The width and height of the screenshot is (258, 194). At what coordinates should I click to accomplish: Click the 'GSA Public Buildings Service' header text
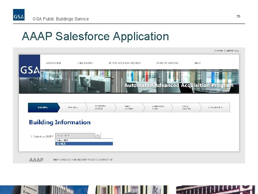(61, 19)
